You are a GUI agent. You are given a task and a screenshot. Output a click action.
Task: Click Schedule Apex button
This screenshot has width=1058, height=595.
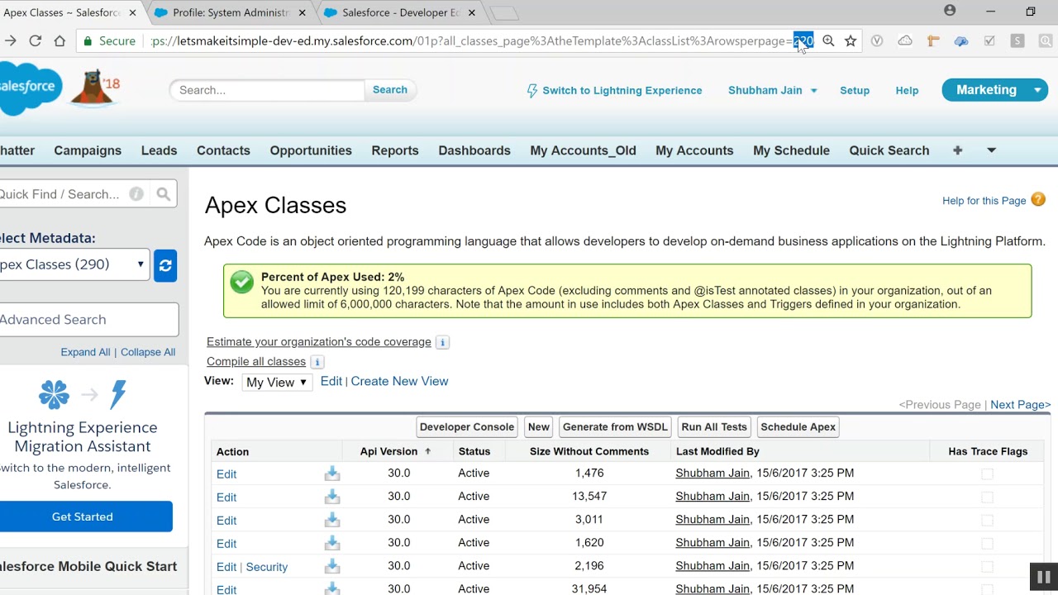click(798, 427)
